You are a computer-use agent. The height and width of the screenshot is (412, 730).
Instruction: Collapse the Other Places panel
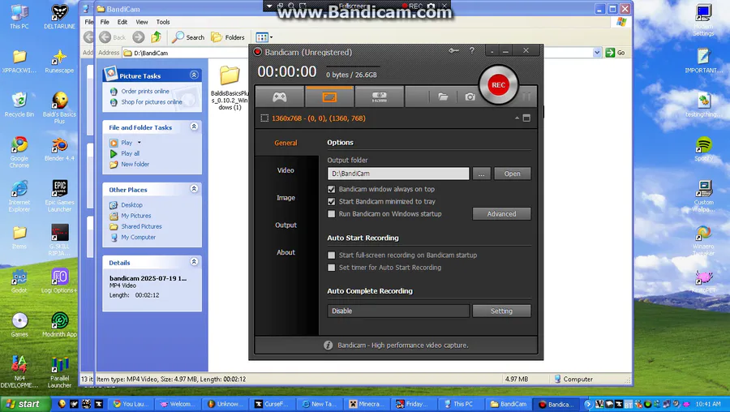tap(194, 188)
